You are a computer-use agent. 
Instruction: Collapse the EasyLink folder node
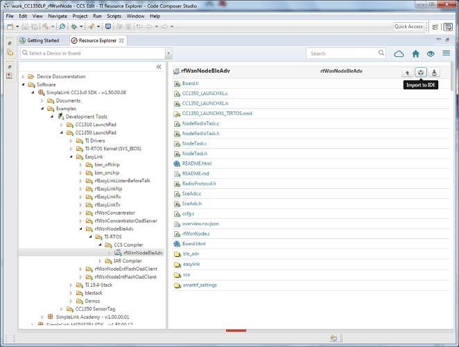(x=71, y=157)
